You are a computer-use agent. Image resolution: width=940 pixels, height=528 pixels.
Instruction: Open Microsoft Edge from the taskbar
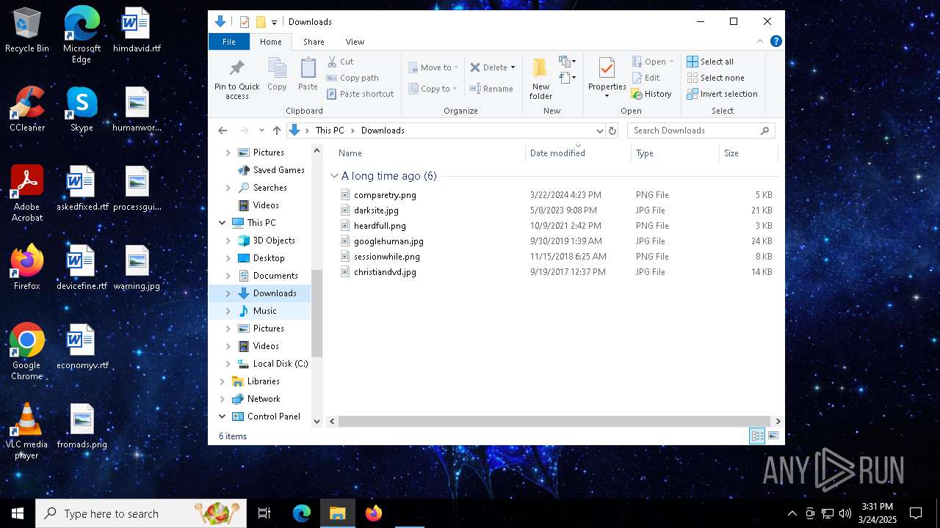[x=302, y=513]
